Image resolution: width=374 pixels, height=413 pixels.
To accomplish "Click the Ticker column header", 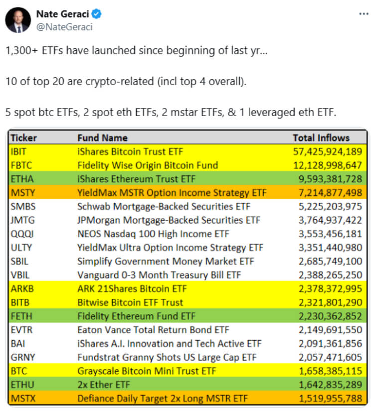I will 23,138.
